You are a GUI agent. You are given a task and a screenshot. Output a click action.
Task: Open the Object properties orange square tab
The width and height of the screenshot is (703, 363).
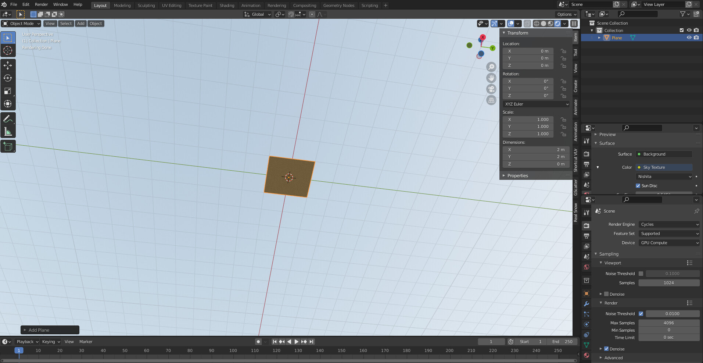(587, 293)
